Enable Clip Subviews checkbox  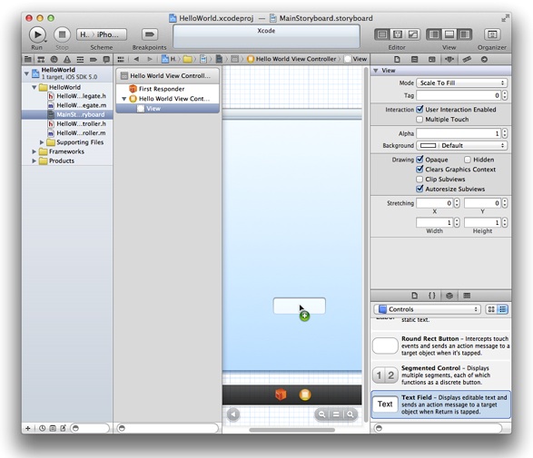tap(419, 179)
